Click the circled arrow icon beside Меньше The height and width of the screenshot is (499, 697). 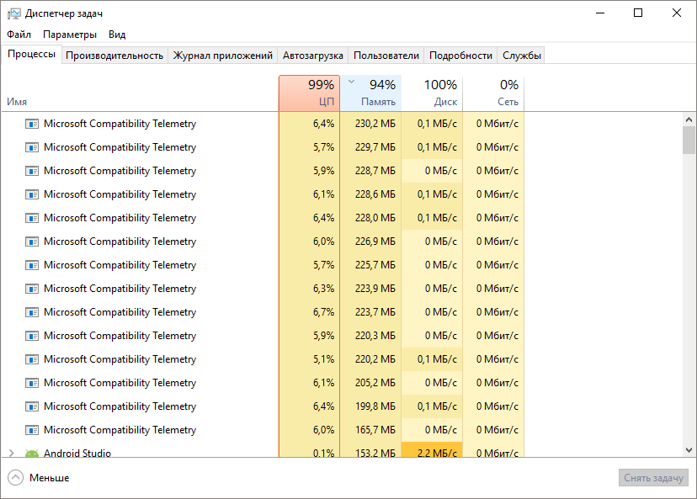point(15,478)
